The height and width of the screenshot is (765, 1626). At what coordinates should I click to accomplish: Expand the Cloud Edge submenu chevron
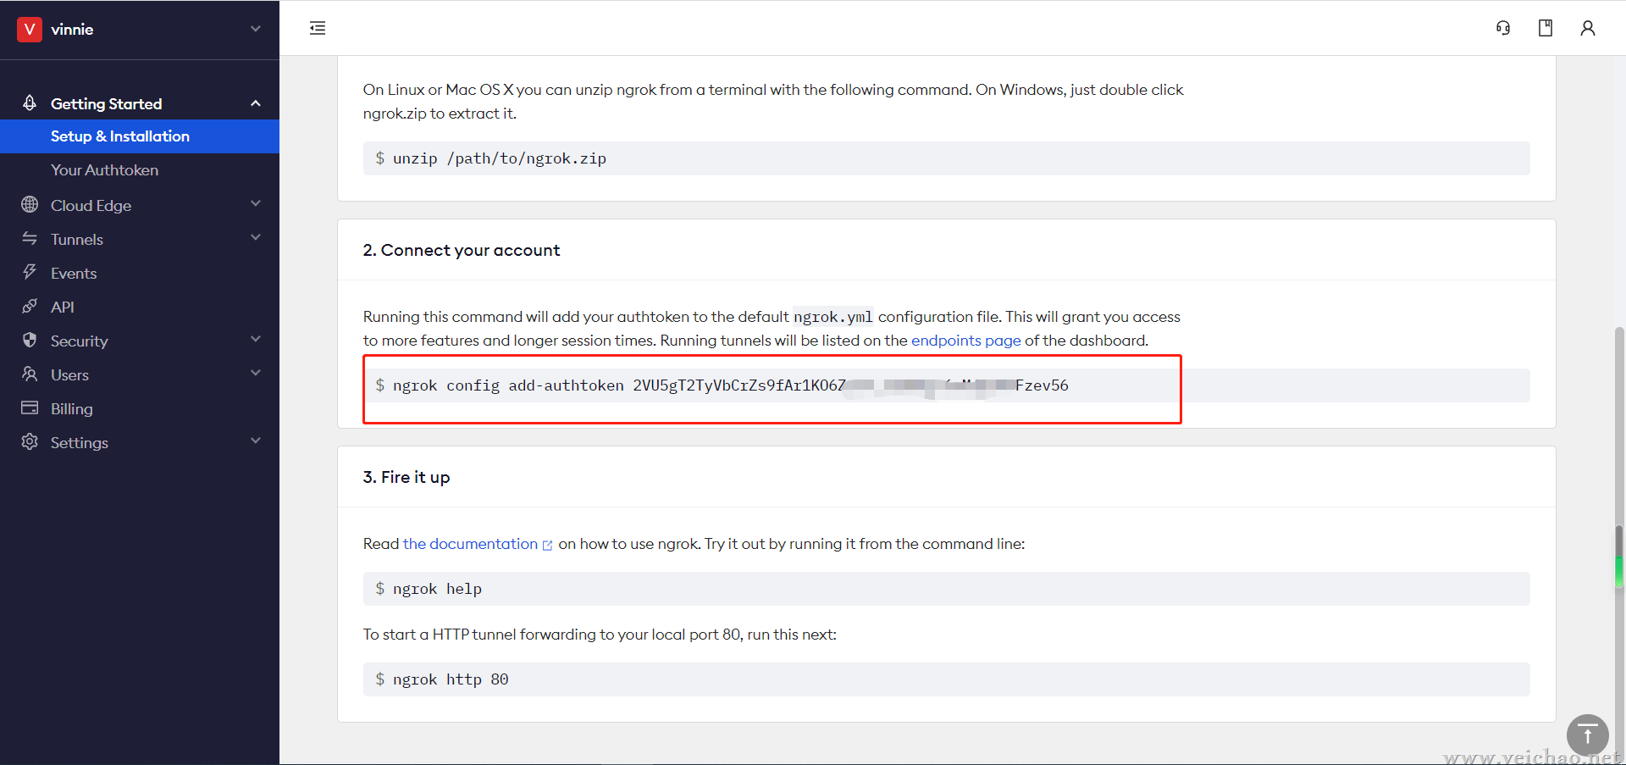click(x=256, y=203)
